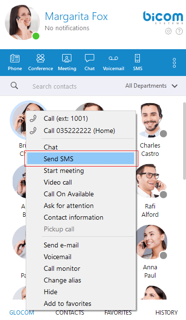Open the Chat module

[x=89, y=62]
